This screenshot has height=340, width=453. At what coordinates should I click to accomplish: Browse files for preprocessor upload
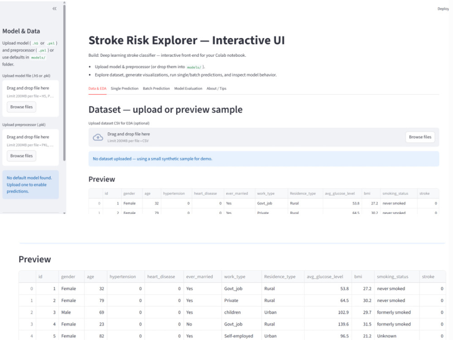(x=21, y=156)
